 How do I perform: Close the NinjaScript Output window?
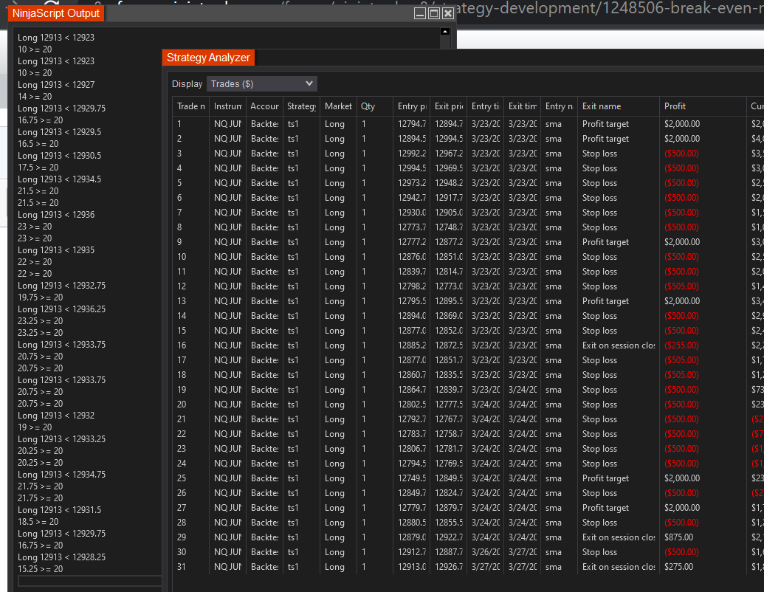(x=448, y=13)
